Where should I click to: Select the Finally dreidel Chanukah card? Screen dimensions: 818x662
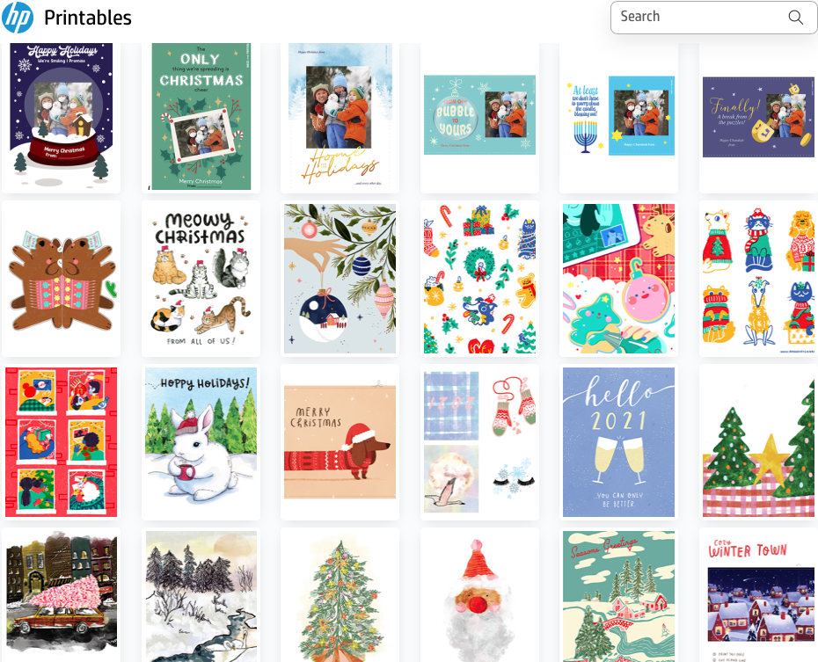click(x=758, y=116)
